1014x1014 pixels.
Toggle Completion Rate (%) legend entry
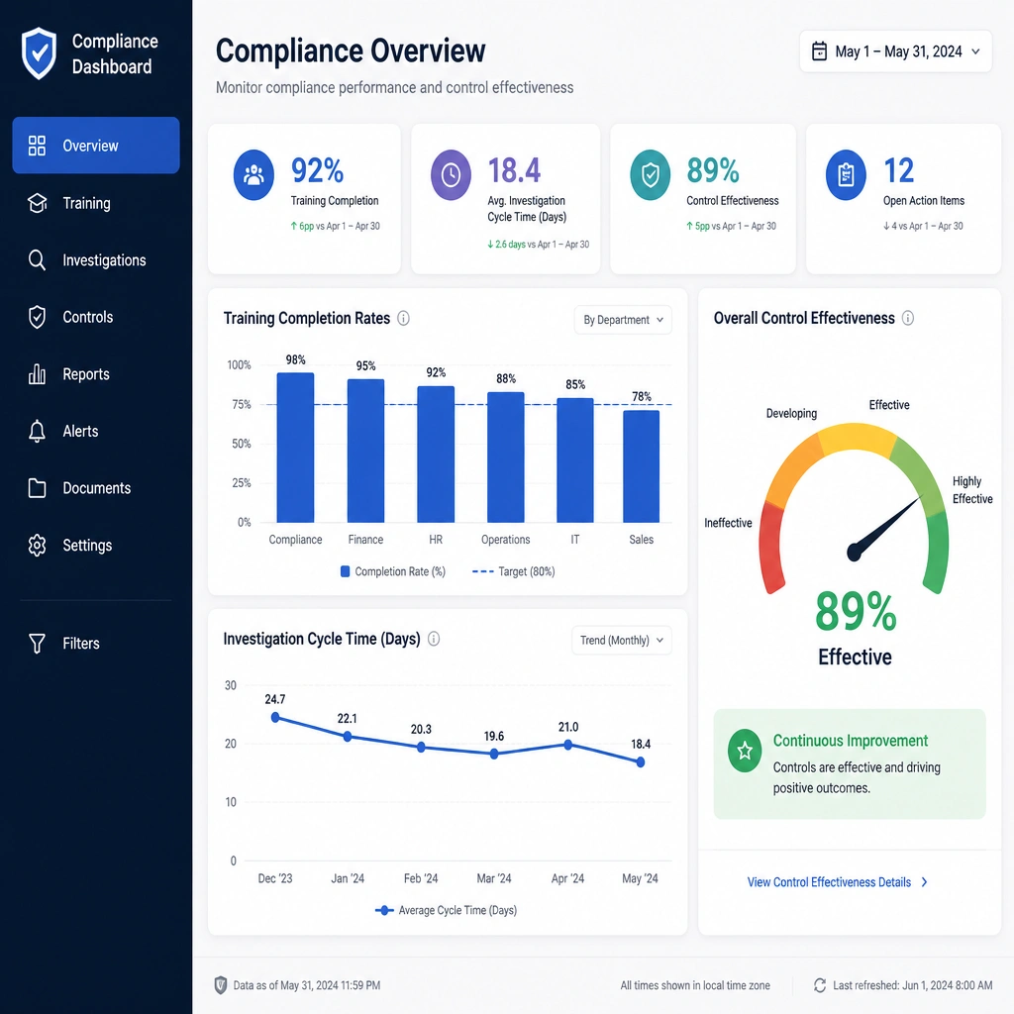coord(392,571)
